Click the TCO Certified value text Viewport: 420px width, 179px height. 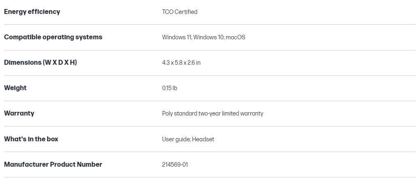tap(179, 12)
